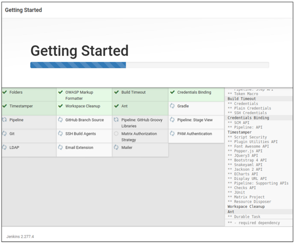The width and height of the screenshot is (295, 245).
Task: Click the '** - required dependency' legend
Action: (254, 223)
